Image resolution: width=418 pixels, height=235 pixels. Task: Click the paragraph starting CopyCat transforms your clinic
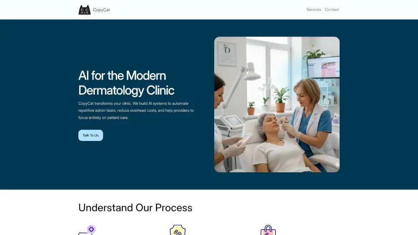[x=136, y=111]
